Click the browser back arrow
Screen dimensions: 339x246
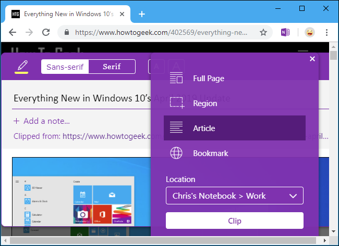(x=13, y=32)
